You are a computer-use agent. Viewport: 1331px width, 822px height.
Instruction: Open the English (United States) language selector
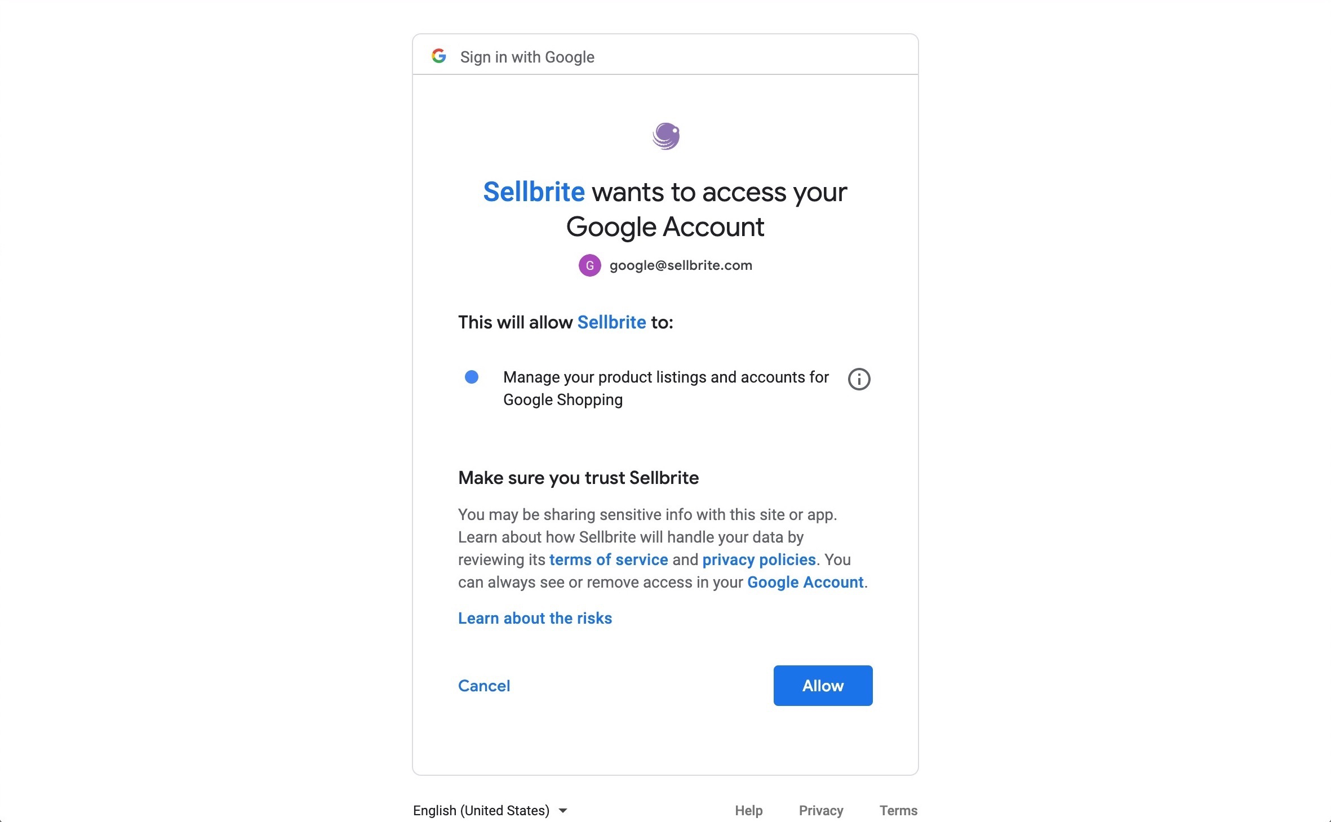pyautogui.click(x=490, y=811)
